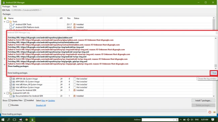Click the Sources for Android SDK icon
218x122 pixels.
coord(14,90)
